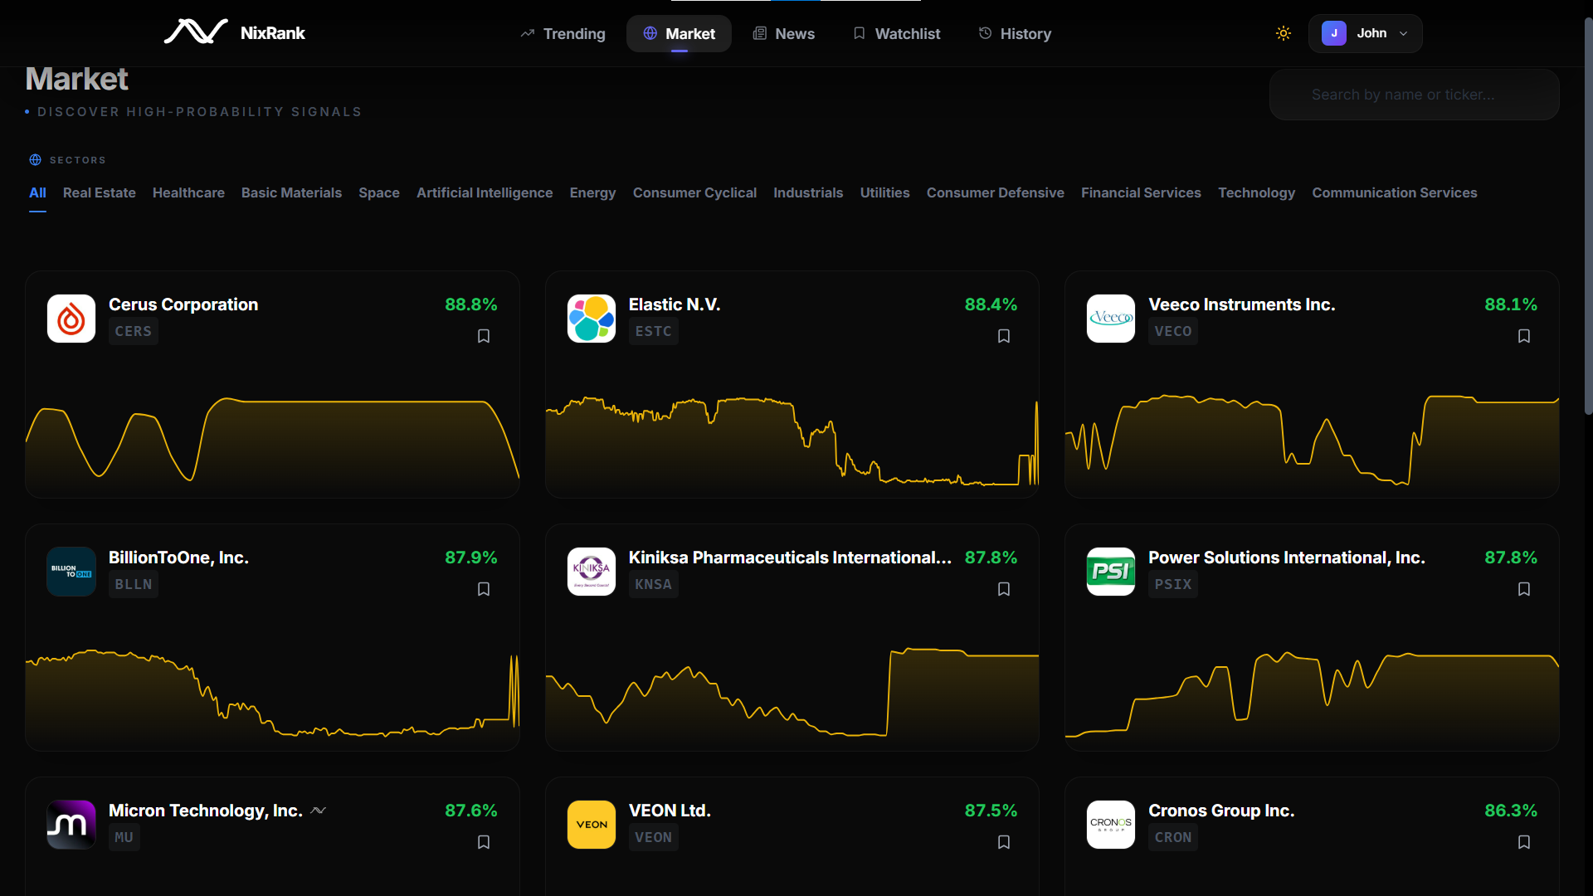Viewport: 1593px width, 896px height.
Task: Filter by Artificial Intelligence sector
Action: [x=485, y=192]
